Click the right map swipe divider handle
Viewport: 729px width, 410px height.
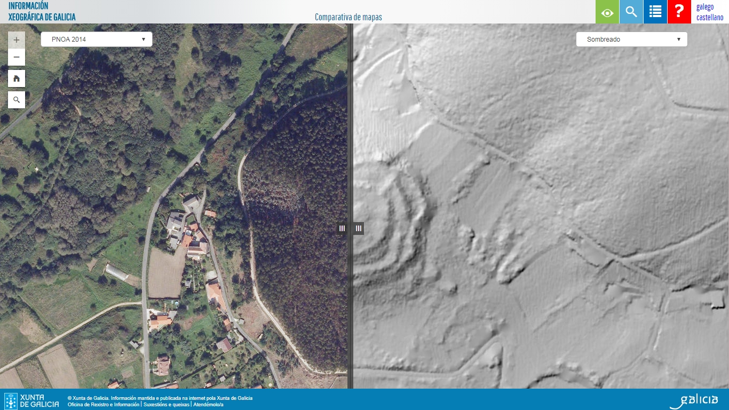coord(359,228)
